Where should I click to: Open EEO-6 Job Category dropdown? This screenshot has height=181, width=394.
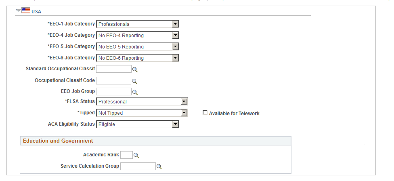137,58
